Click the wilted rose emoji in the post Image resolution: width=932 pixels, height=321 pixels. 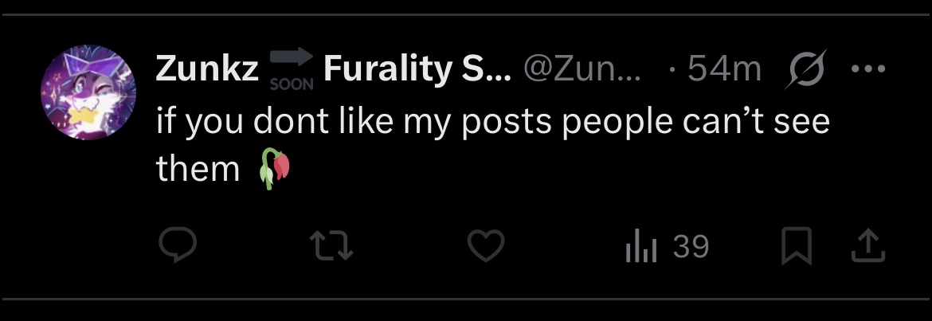275,169
